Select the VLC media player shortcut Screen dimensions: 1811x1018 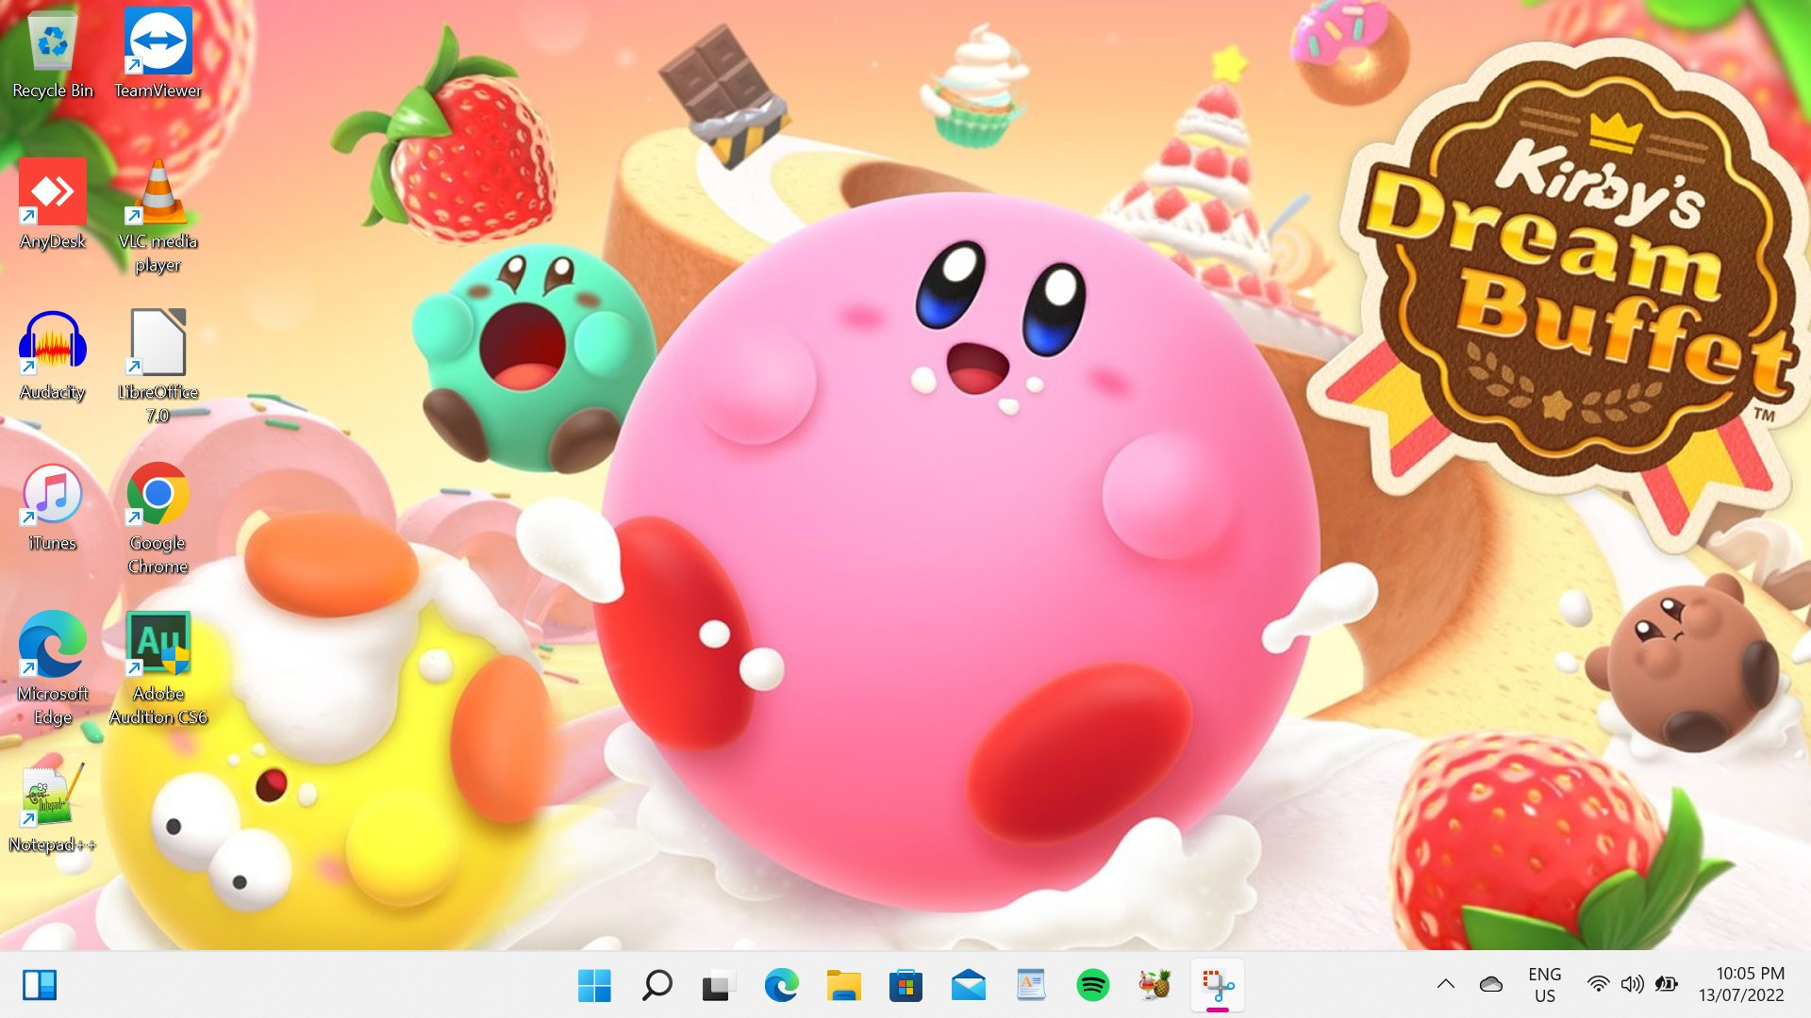[158, 217]
